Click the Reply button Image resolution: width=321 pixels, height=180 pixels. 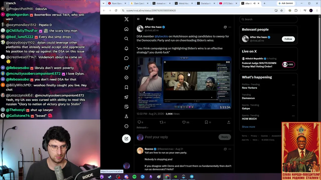tap(225, 137)
